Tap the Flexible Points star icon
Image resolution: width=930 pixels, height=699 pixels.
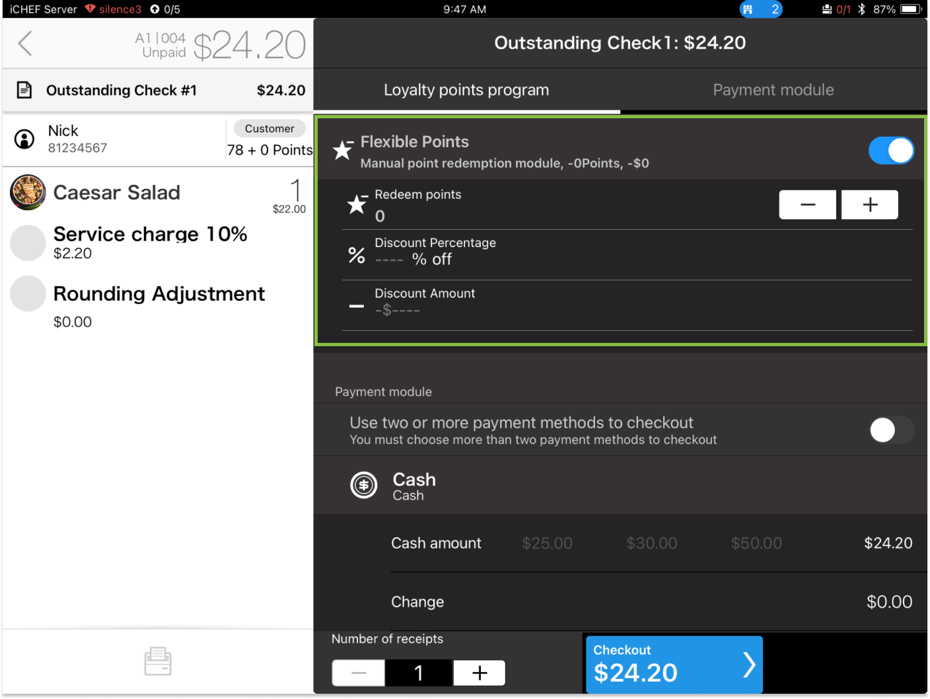[x=342, y=150]
